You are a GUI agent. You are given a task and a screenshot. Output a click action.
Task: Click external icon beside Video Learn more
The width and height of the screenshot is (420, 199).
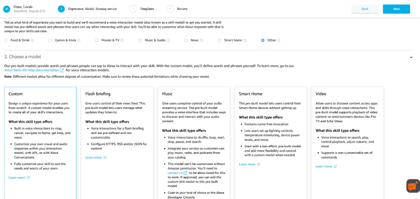tap(335, 166)
